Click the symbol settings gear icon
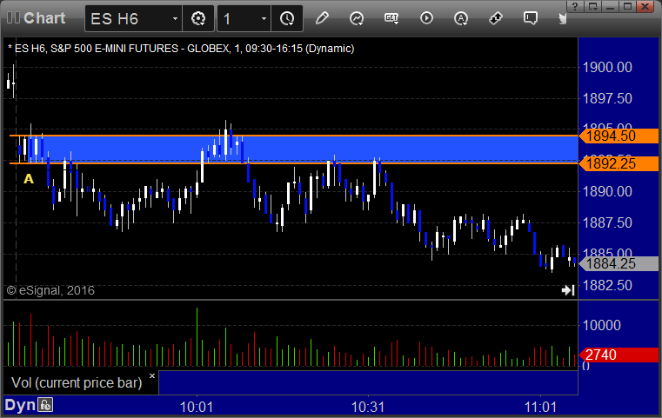The height and width of the screenshot is (418, 662). point(198,18)
